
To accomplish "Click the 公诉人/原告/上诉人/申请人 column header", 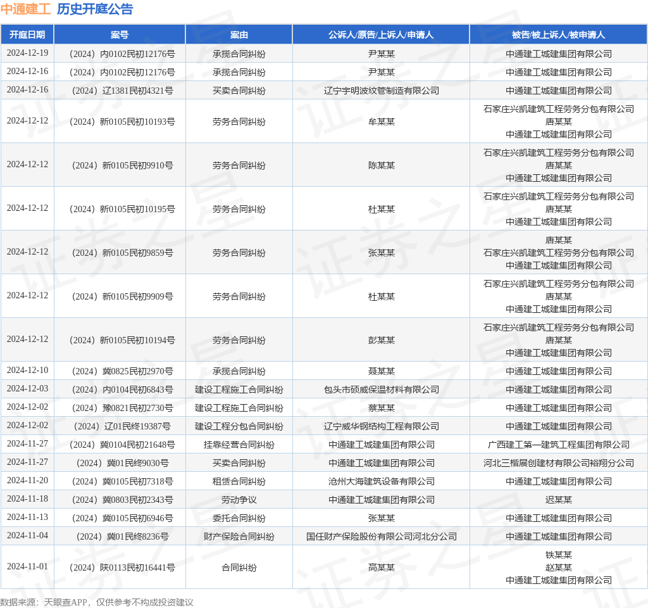I will tap(381, 35).
